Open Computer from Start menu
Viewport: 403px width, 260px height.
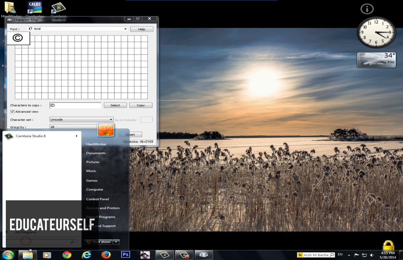(x=94, y=190)
